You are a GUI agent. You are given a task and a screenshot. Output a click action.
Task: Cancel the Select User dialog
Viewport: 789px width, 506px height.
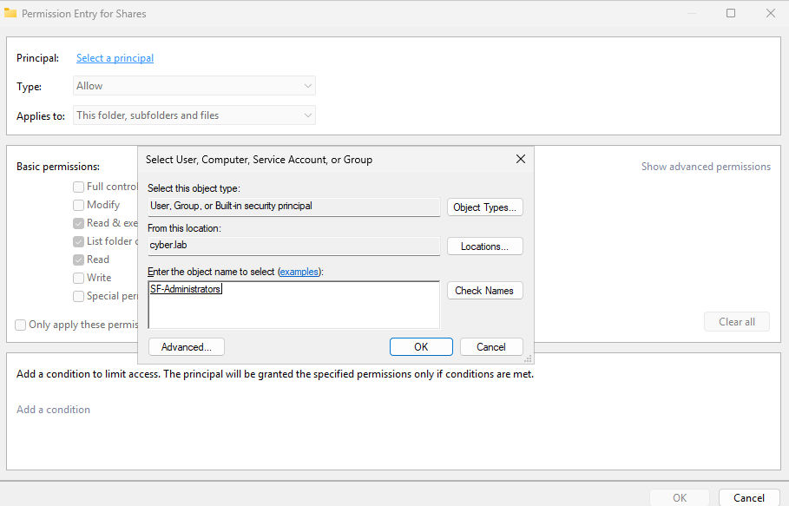(491, 347)
